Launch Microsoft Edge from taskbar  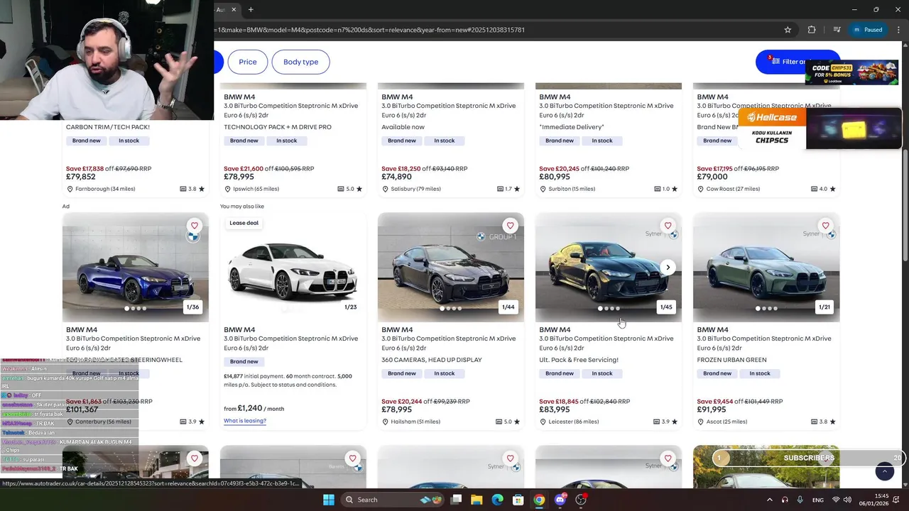[498, 500]
